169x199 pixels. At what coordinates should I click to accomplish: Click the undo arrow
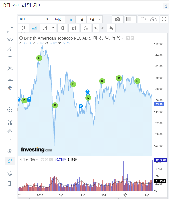click(96, 28)
